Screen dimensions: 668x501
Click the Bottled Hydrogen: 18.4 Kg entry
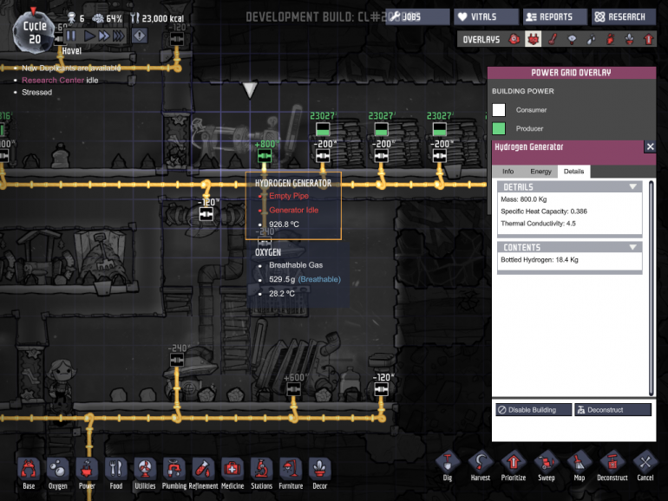pyautogui.click(x=540, y=260)
